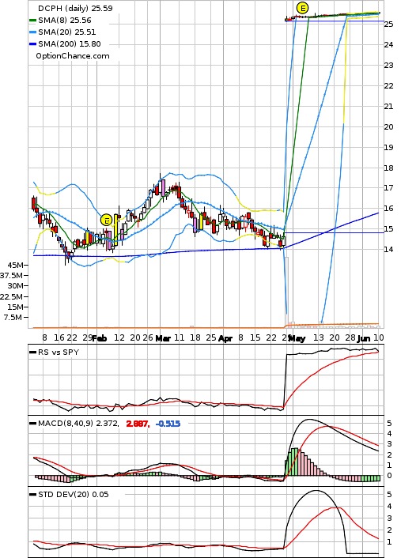The image size is (416, 558).
Task: Click the earnings E marker in February
Action: coord(107,221)
